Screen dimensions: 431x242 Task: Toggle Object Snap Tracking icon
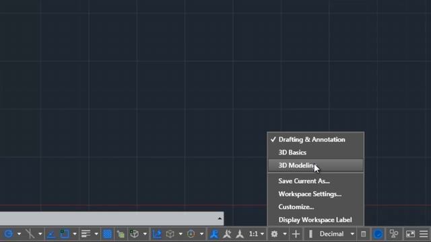click(x=51, y=234)
